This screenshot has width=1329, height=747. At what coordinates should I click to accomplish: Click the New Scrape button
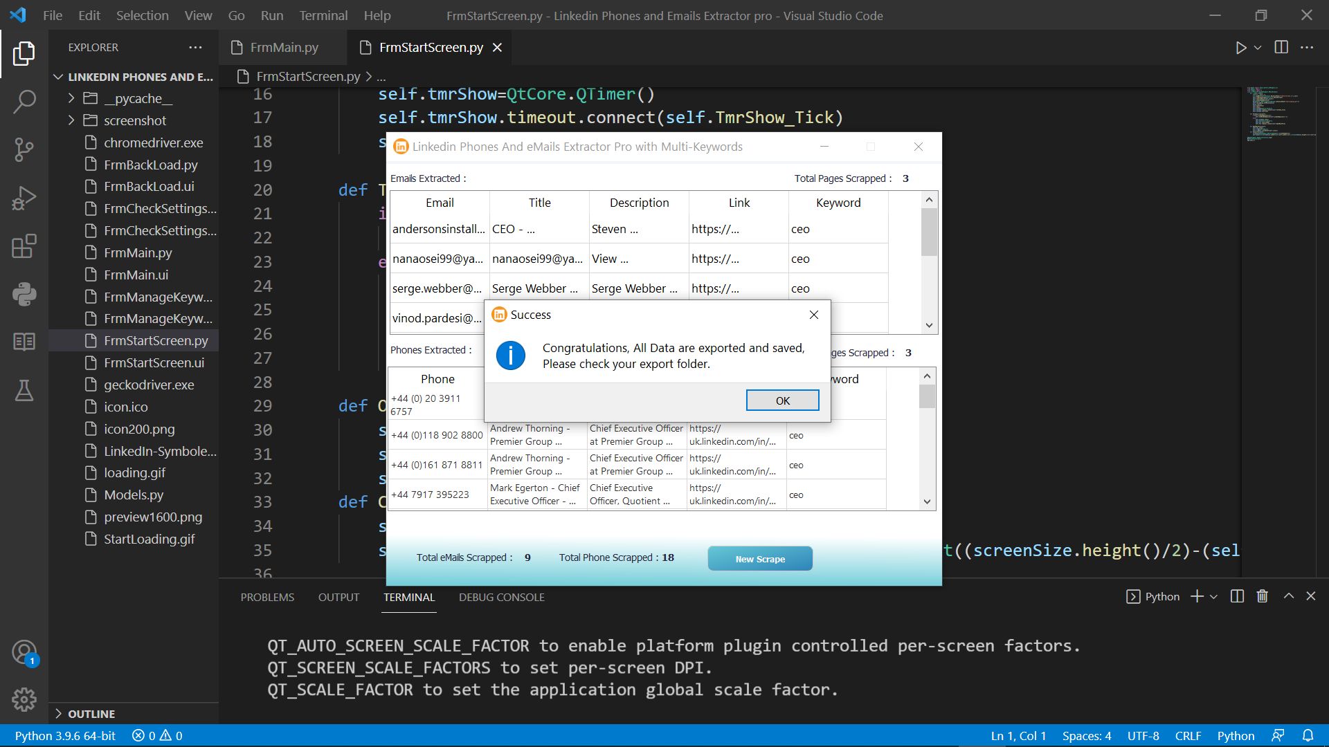760,559
